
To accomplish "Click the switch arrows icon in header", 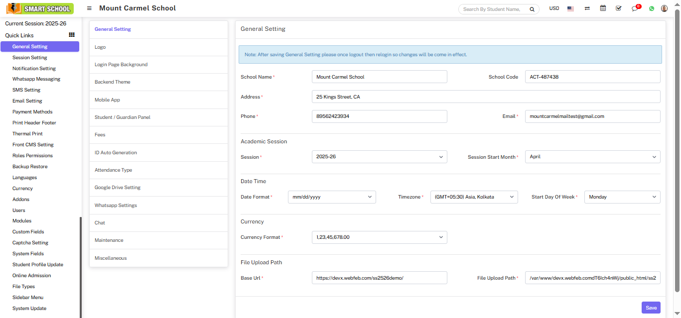I will click(x=587, y=8).
